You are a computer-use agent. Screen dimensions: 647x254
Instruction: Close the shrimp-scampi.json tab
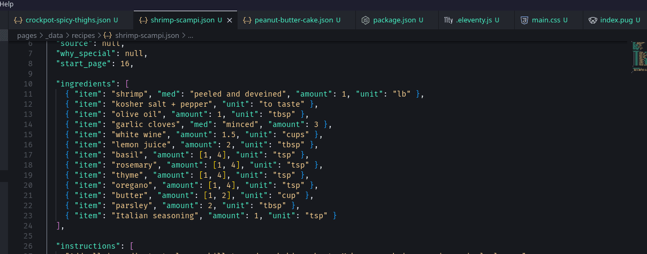click(230, 20)
